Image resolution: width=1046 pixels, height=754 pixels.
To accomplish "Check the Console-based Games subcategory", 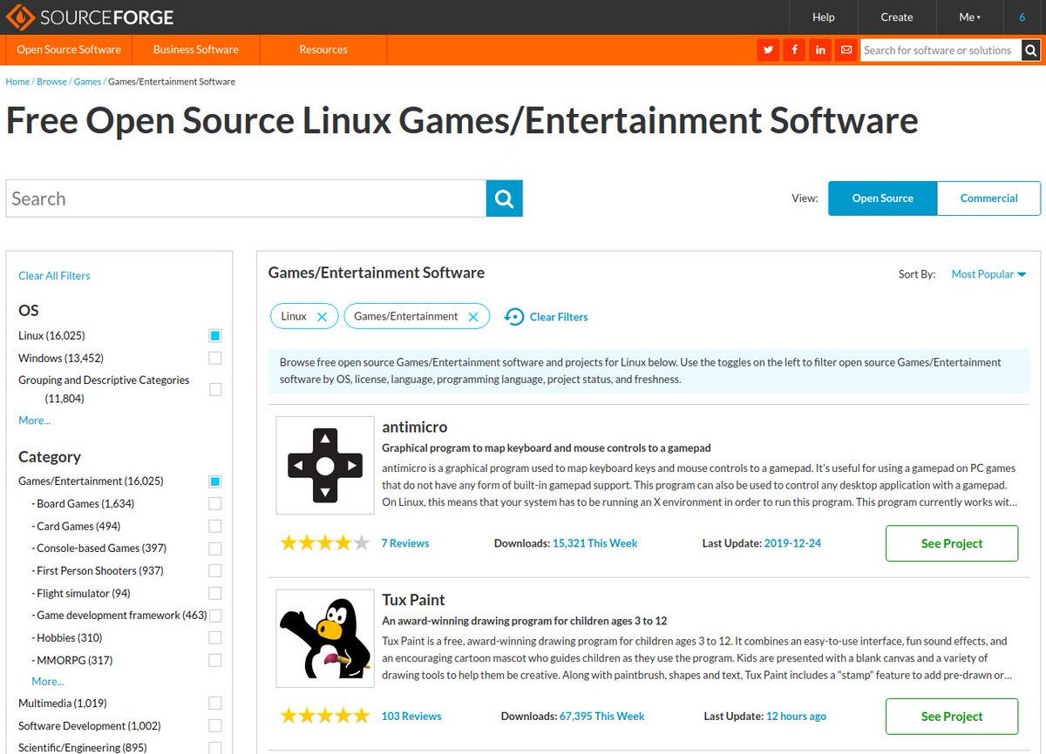I will [x=215, y=549].
